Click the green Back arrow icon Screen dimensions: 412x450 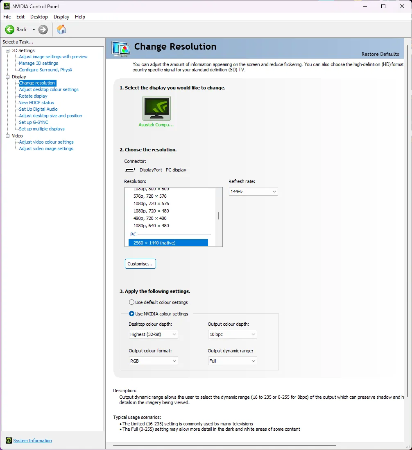tap(10, 30)
